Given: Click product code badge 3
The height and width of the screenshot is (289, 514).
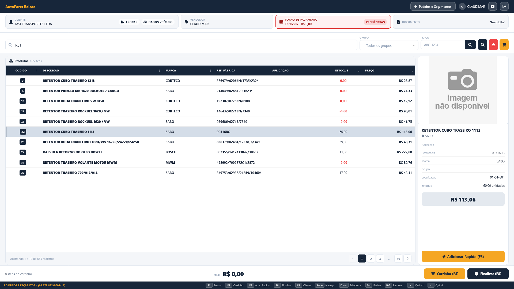Looking at the screenshot, I should [x=23, y=81].
